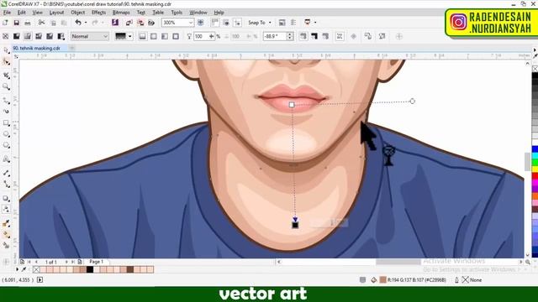This screenshot has width=538, height=302.
Task: Choose Linear fountain transparency icon
Action: tap(142, 36)
